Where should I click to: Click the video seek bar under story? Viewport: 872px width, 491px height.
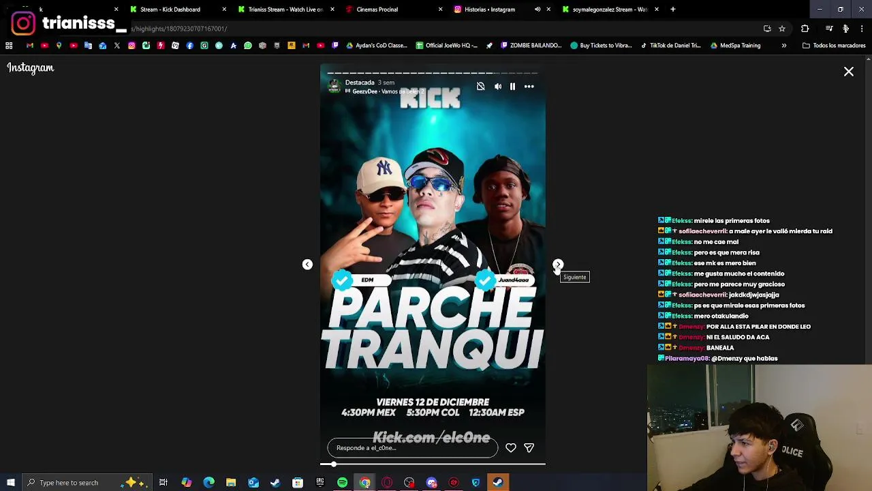coord(433,464)
